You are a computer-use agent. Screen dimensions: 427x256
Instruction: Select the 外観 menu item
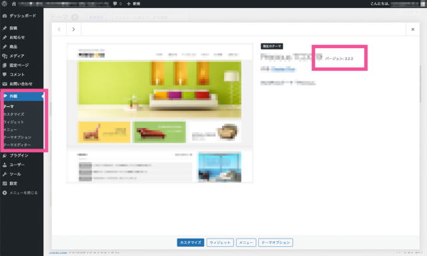click(x=21, y=96)
